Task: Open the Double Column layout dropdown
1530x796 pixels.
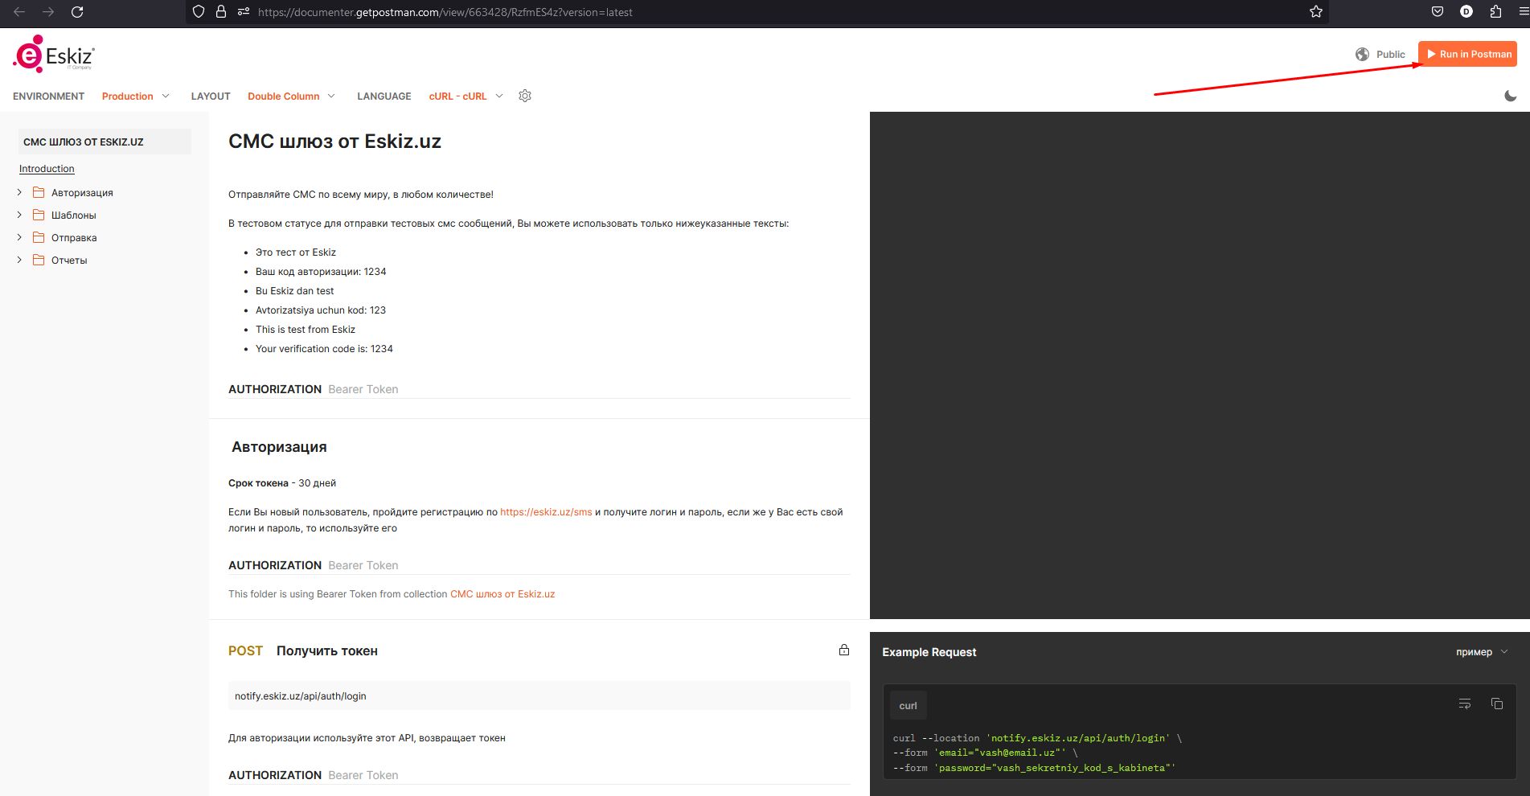Action: [x=291, y=96]
